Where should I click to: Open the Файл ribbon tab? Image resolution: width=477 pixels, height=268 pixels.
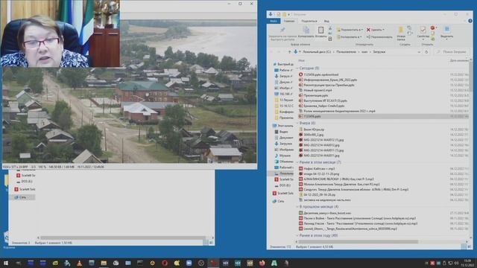click(274, 21)
